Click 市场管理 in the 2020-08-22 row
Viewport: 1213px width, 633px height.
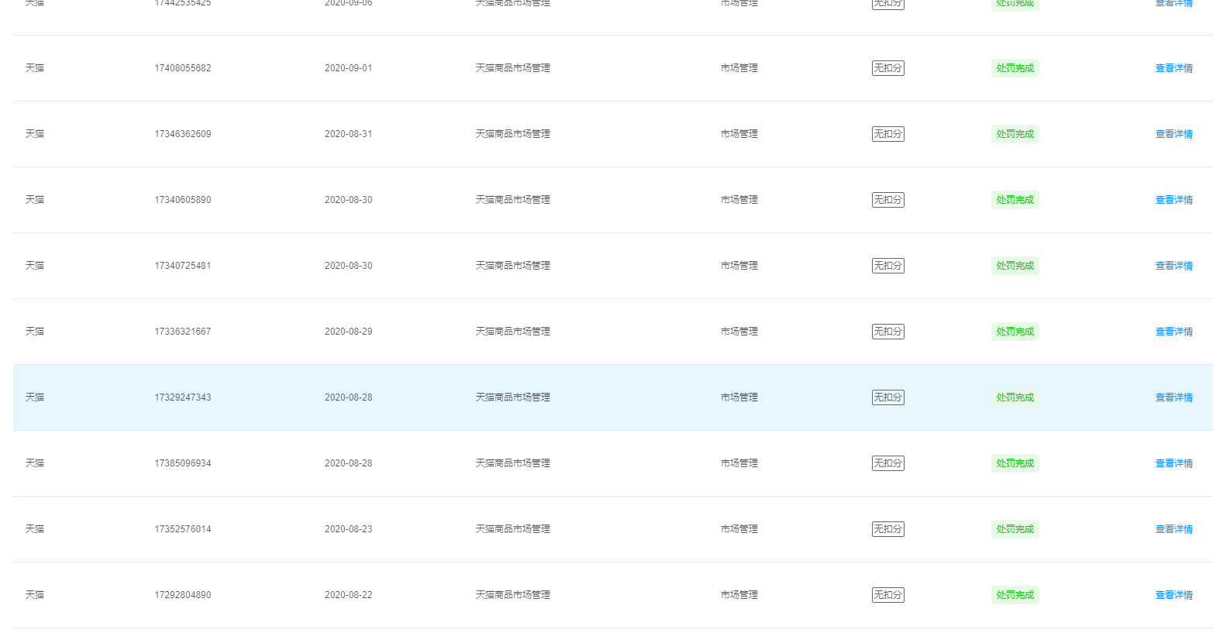[739, 595]
